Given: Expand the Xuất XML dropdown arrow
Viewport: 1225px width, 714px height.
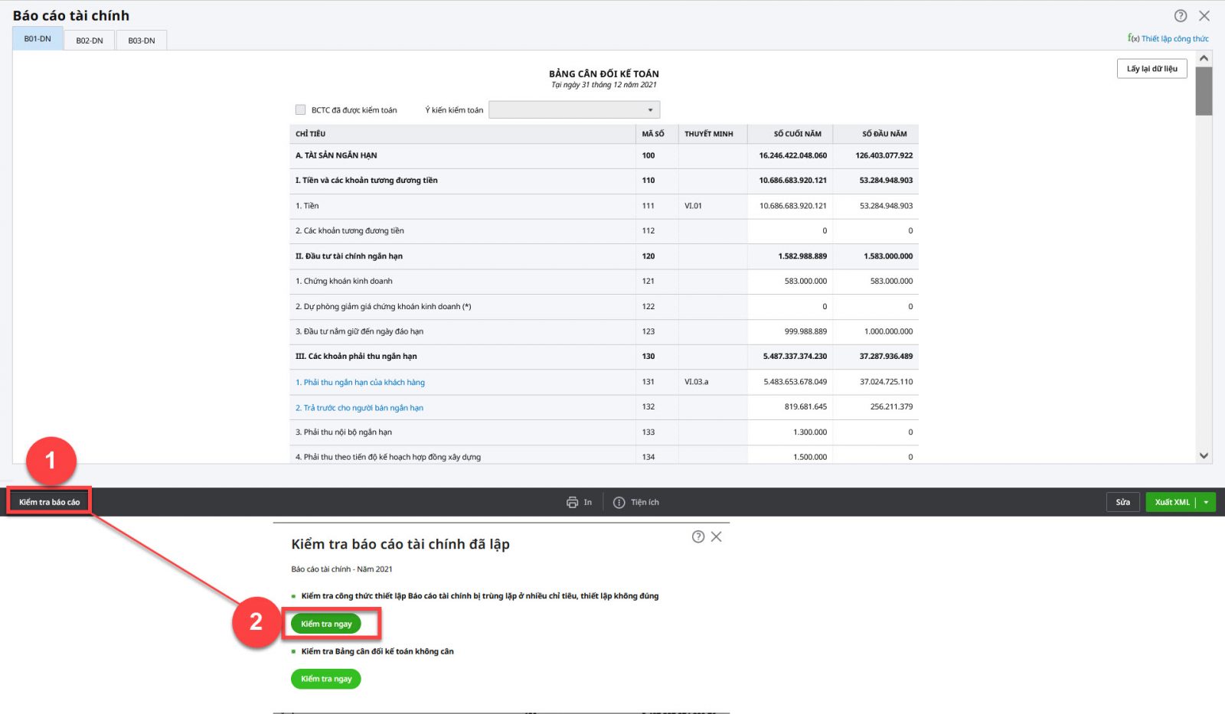Looking at the screenshot, I should point(1207,503).
